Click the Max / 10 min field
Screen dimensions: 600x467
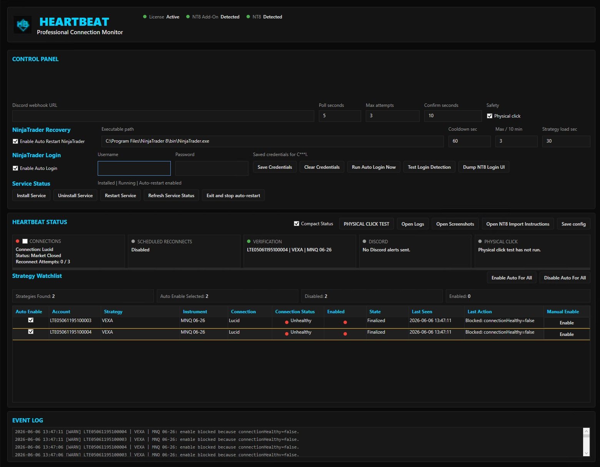[516, 141]
